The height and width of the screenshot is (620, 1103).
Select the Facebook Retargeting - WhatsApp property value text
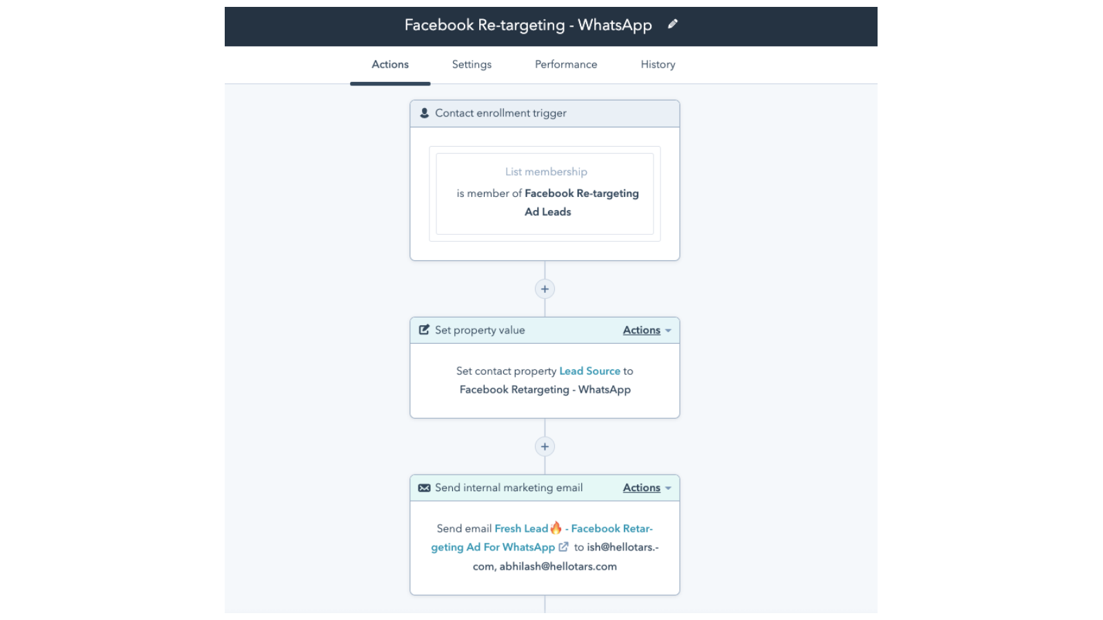click(545, 389)
